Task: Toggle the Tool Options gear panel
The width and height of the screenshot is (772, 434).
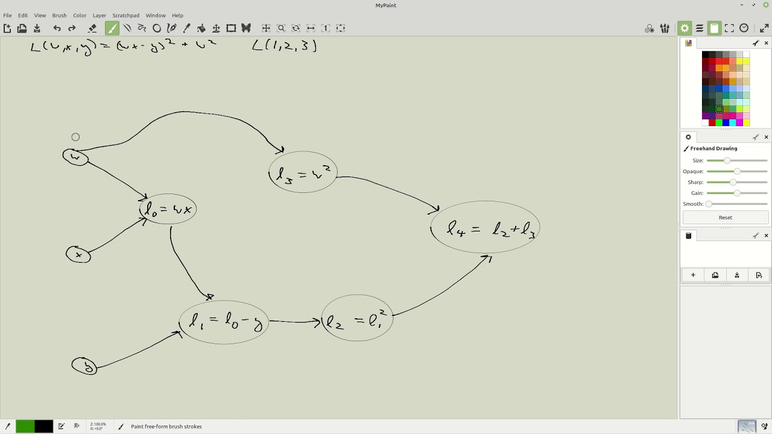Action: [685, 28]
